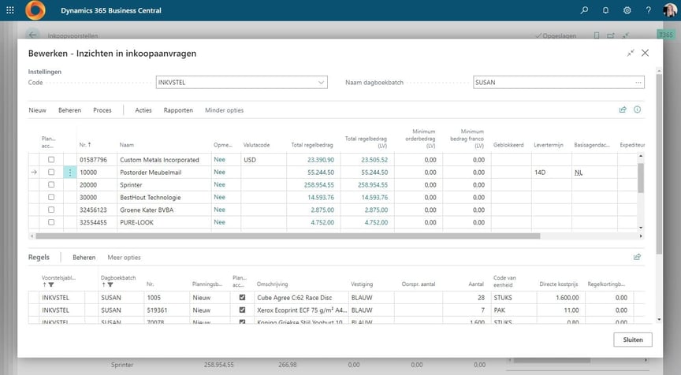Image resolution: width=681 pixels, height=375 pixels.
Task: Open total 2.875,00 for Groene Kater
Action: coord(322,210)
